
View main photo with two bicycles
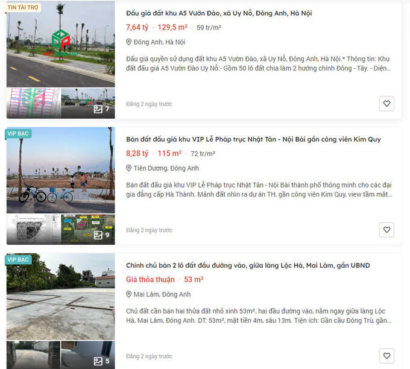[61, 170]
